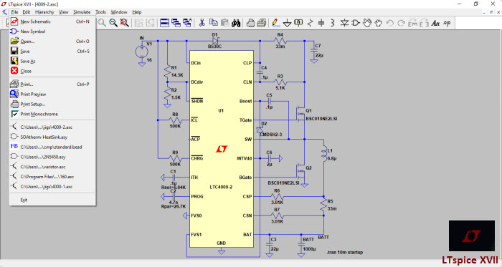Restore down the LTspice window
The width and height of the screenshot is (502, 267).
(x=476, y=4)
